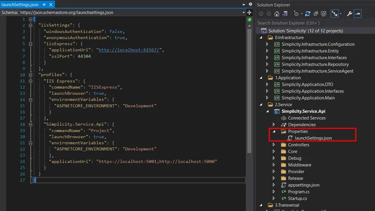The width and height of the screenshot is (375, 211).
Task: Click the Refresh icon in Solution Explorer
Action: 308,14
